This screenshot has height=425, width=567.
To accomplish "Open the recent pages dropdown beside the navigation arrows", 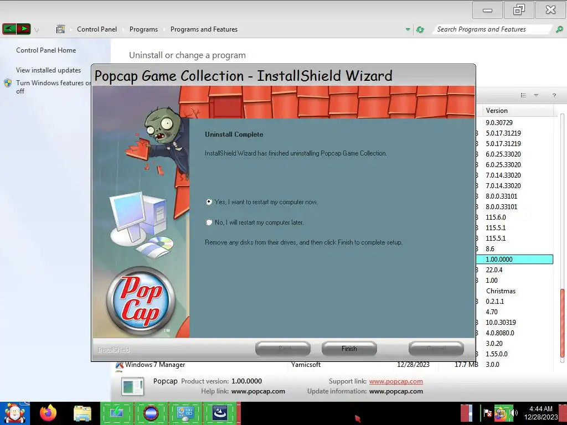I will [x=37, y=30].
